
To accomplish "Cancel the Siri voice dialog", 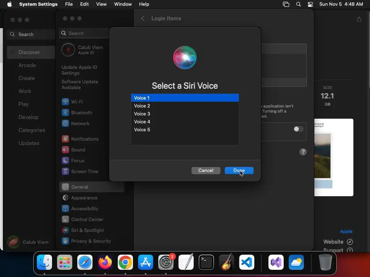I will 206,171.
